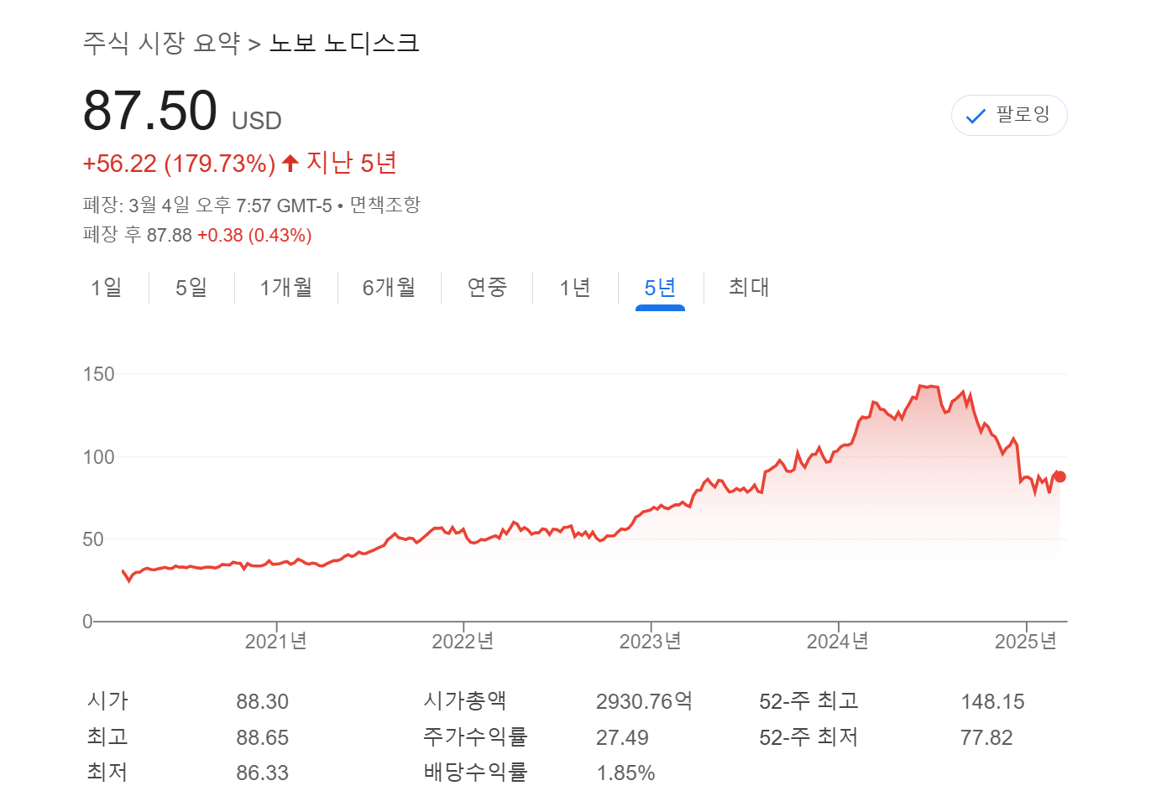Click the 2024년 axis label
Viewport: 1172px width, 791px height.
pos(838,642)
